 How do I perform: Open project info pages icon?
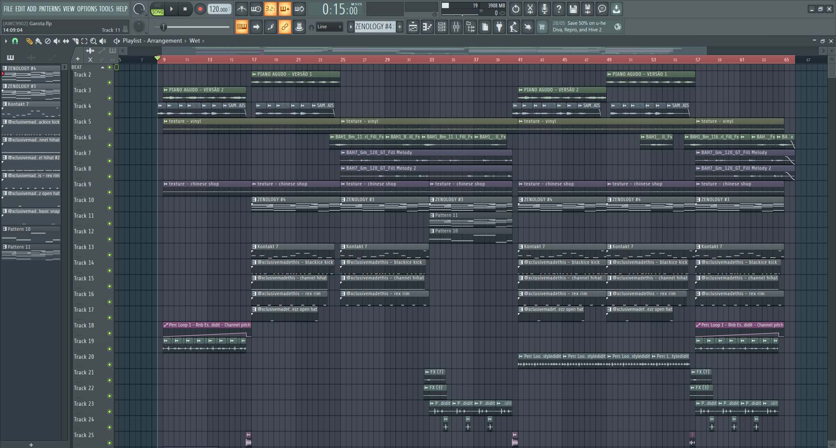(x=485, y=27)
